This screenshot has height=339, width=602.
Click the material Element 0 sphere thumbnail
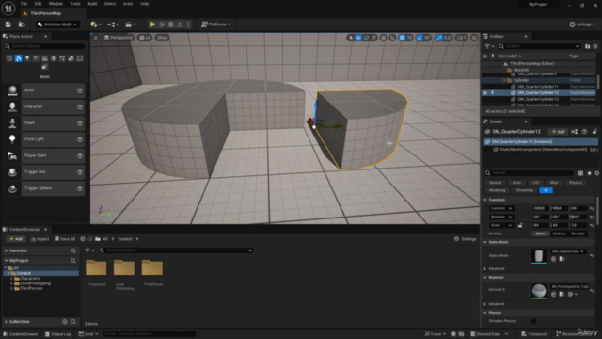(x=539, y=291)
